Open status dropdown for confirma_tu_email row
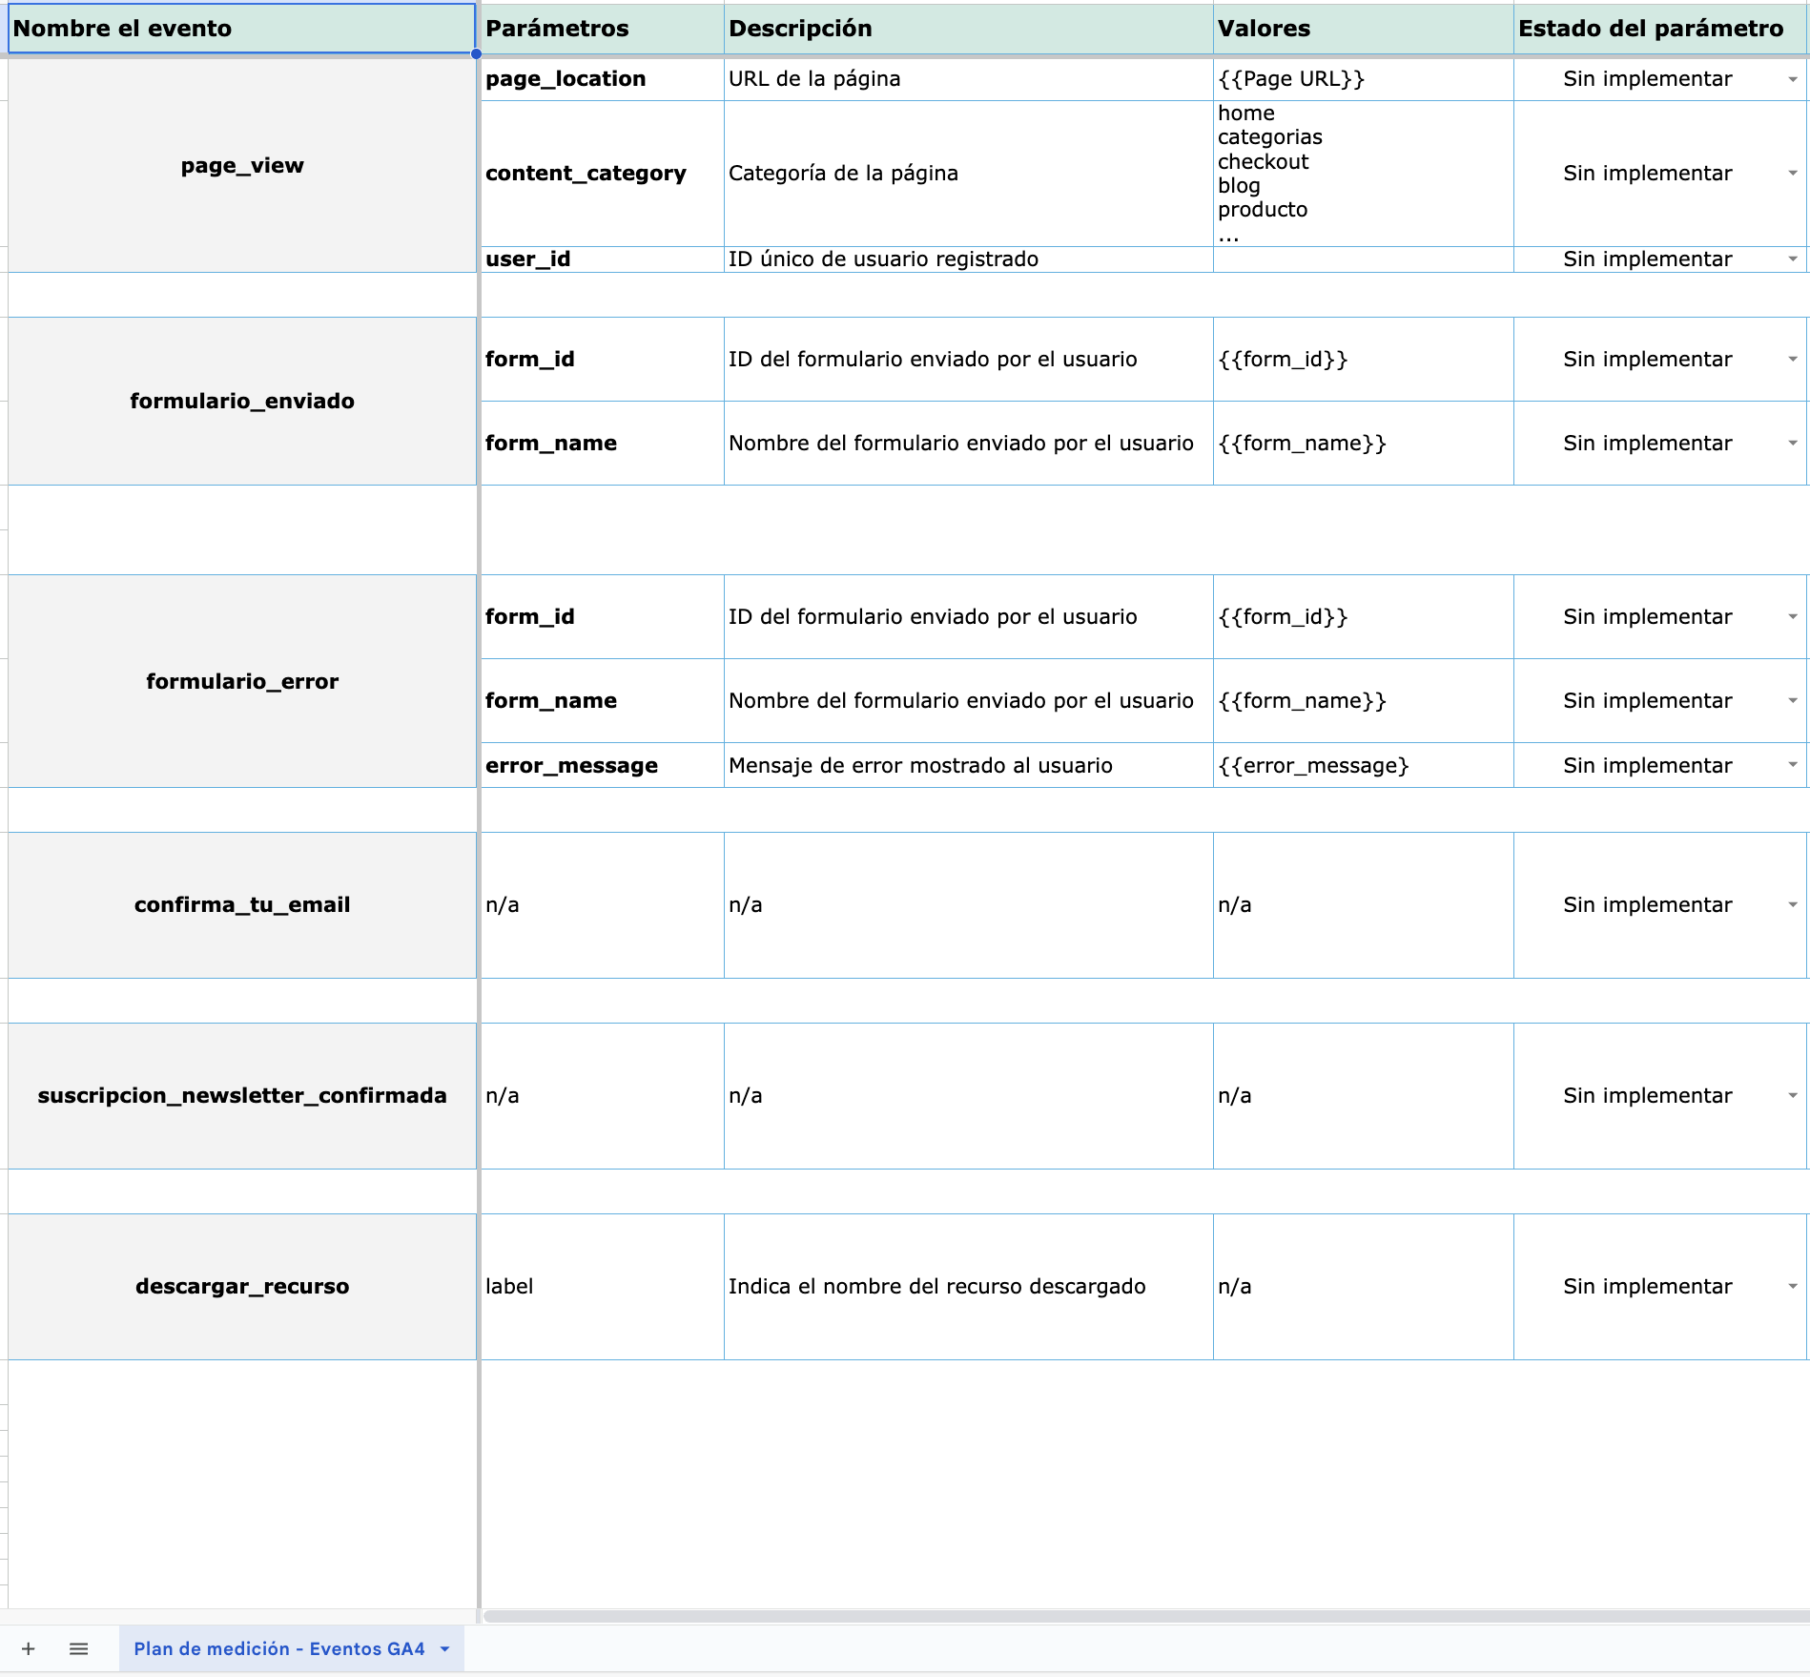Screen dimensions: 1810x1677 (x=1793, y=905)
